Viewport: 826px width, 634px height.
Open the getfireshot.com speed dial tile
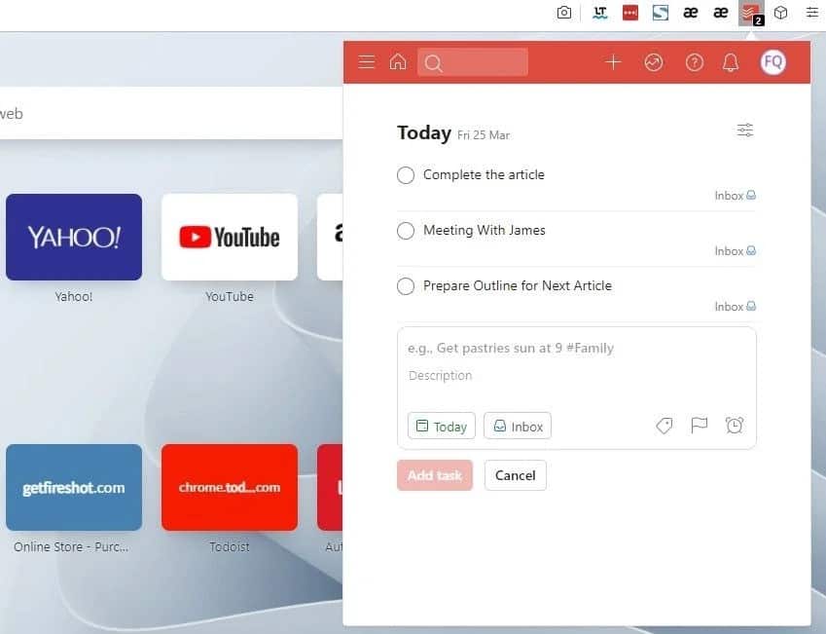(x=74, y=487)
